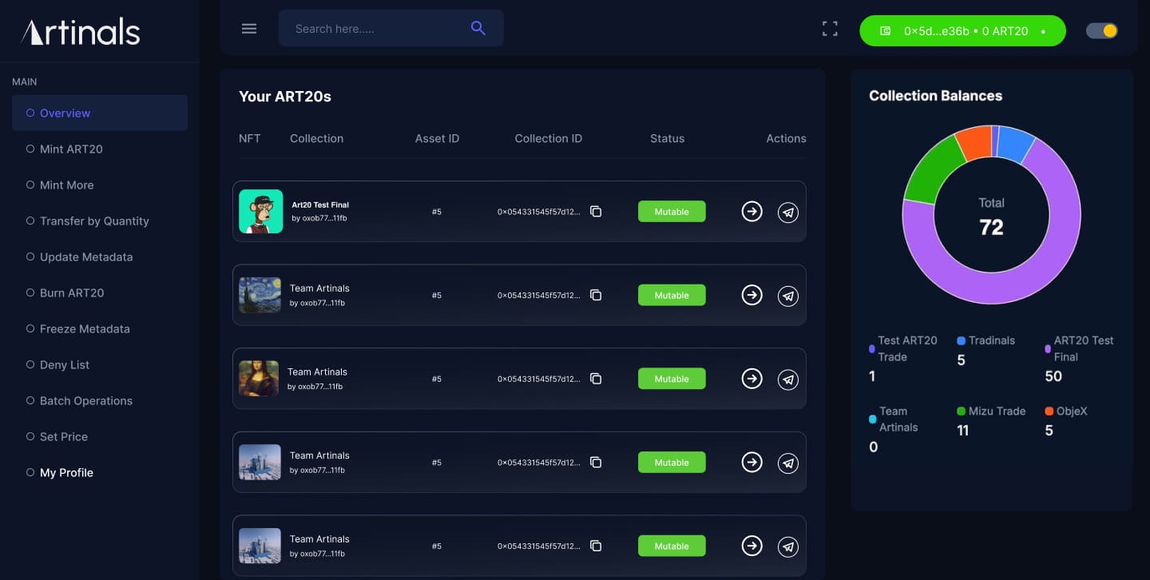Viewport: 1150px width, 580px height.
Task: Click the NFT column header
Action: (249, 138)
